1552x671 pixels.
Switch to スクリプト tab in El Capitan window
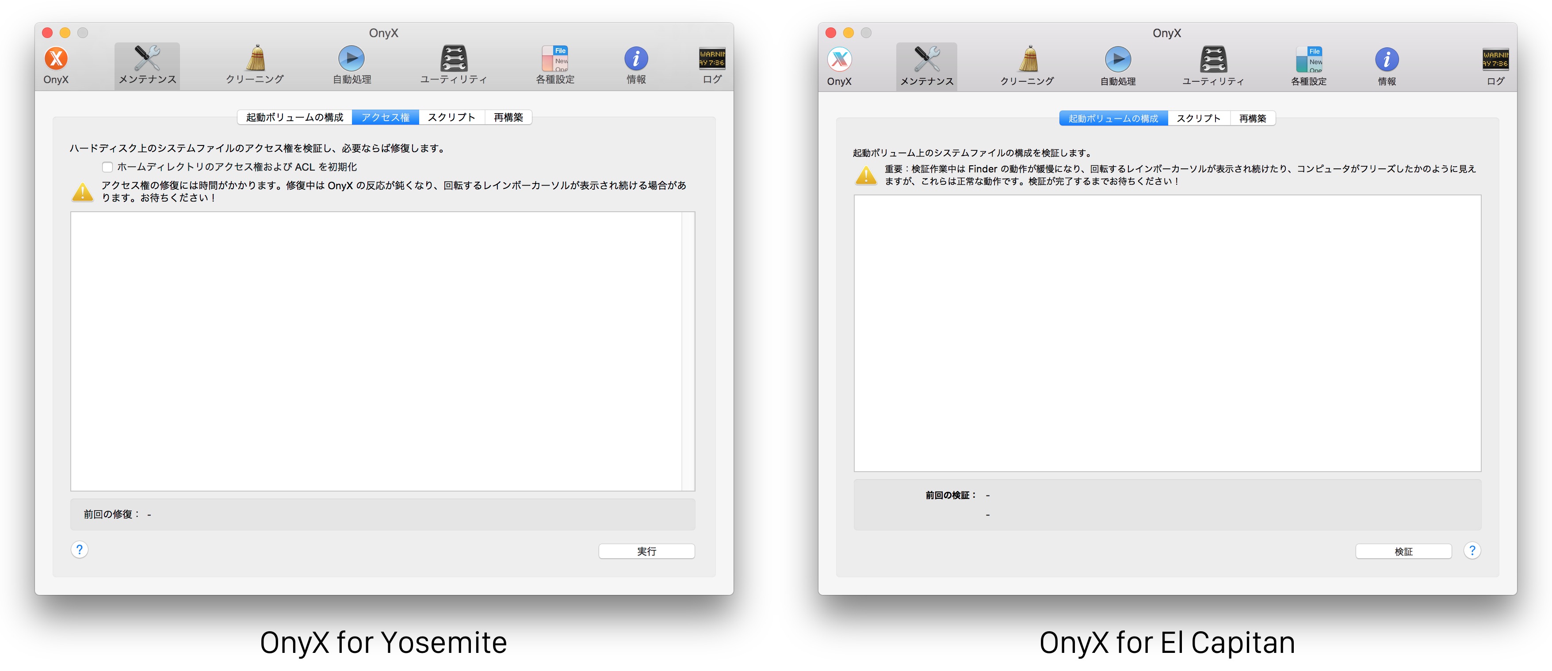click(x=1198, y=118)
